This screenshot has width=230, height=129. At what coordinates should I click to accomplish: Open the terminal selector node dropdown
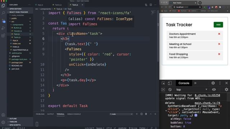click(x=121, y=114)
